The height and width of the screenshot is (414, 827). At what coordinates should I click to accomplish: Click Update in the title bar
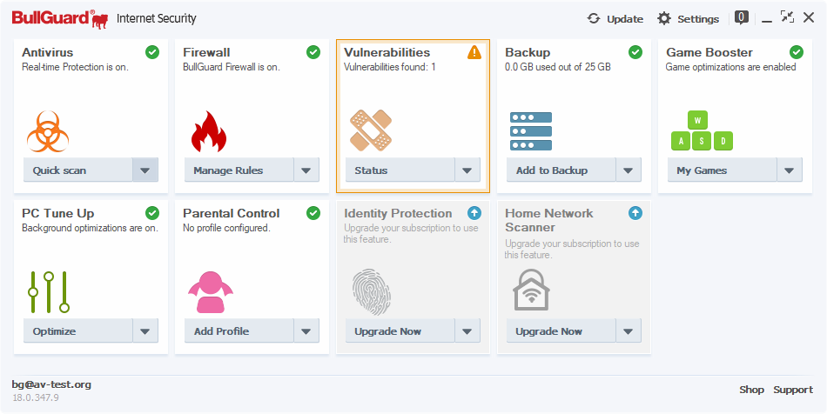tap(615, 18)
